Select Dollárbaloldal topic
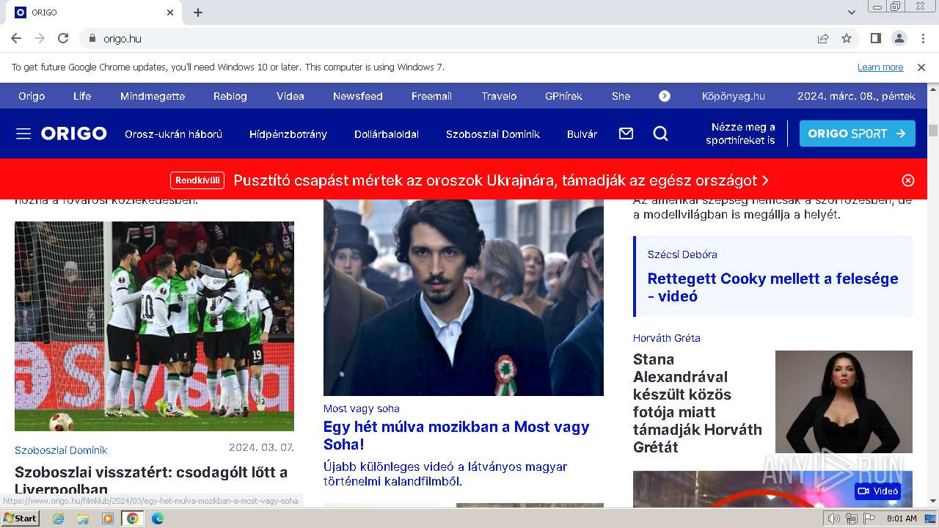This screenshot has height=528, width=939. [x=387, y=134]
